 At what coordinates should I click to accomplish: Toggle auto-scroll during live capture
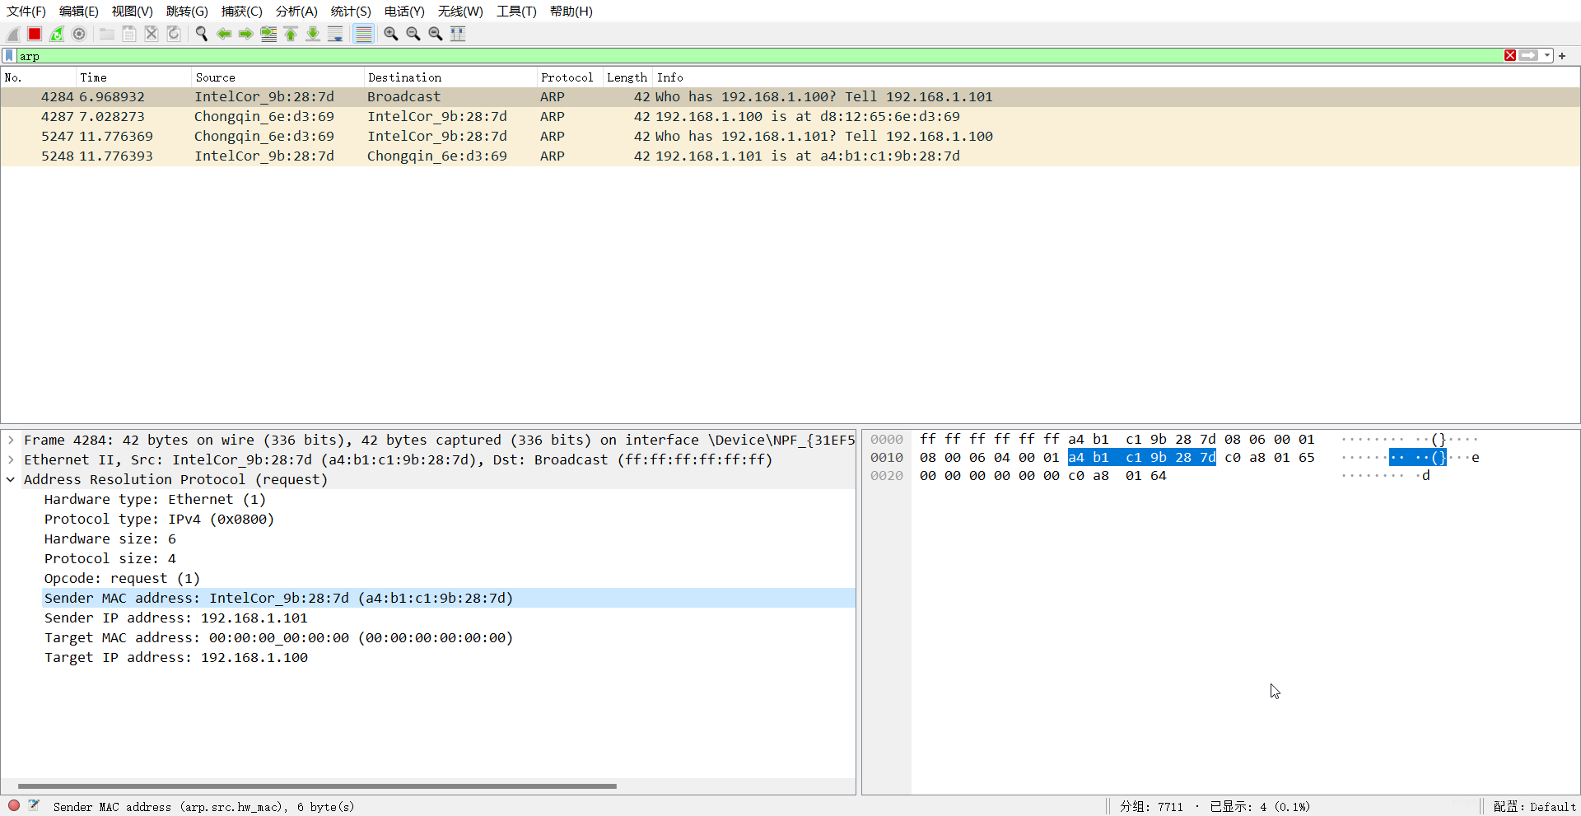tap(335, 34)
